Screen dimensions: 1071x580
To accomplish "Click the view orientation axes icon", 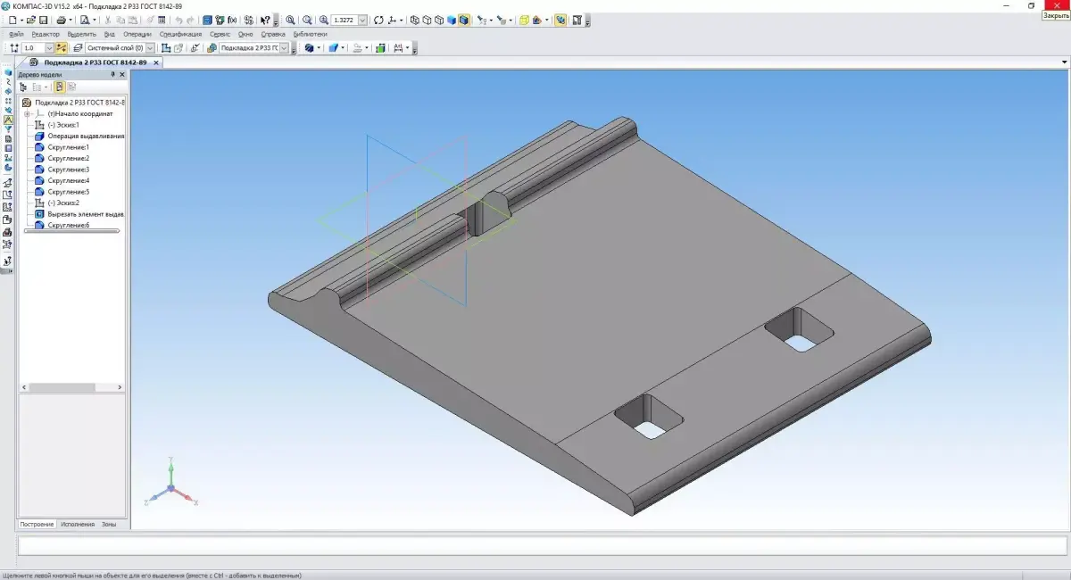I will click(x=392, y=20).
